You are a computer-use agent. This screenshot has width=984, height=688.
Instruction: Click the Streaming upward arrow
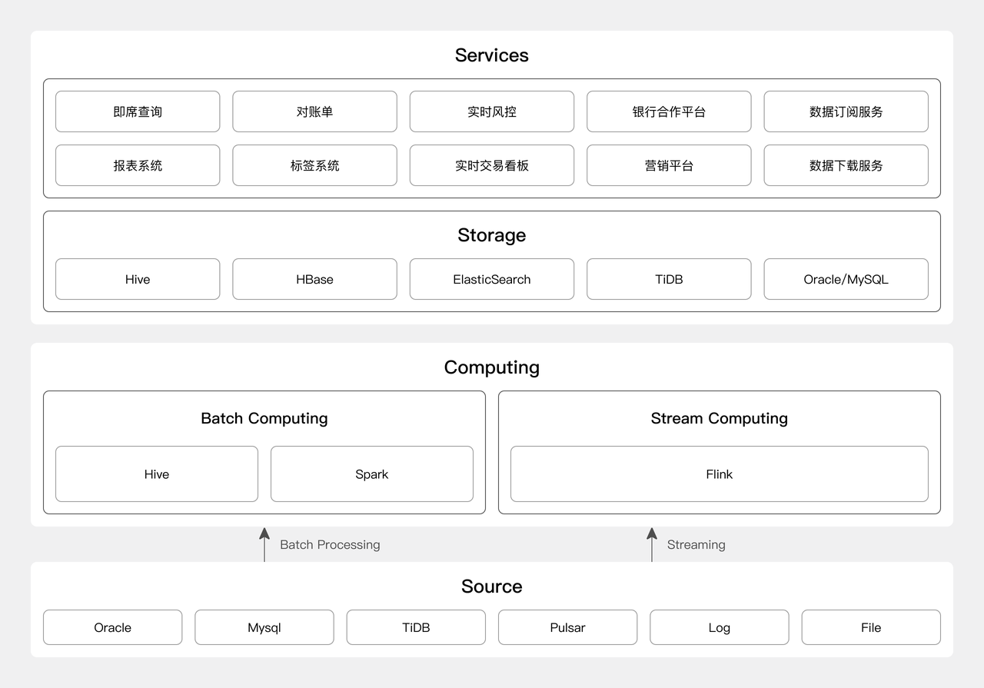pos(652,543)
